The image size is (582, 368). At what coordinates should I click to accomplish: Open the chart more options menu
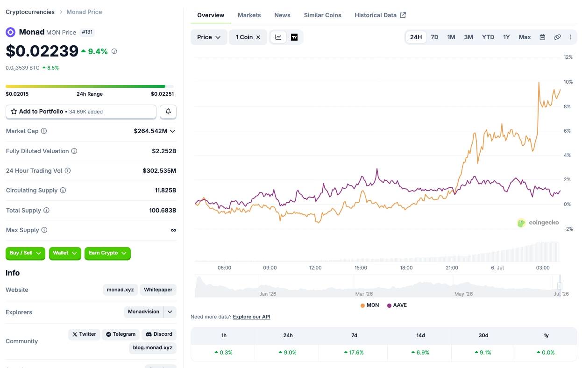coord(571,37)
